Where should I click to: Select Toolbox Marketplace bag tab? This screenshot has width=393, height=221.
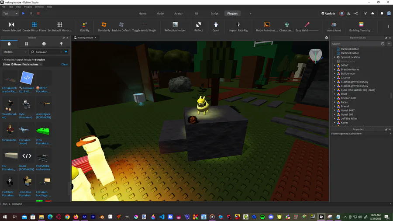coord(9,44)
